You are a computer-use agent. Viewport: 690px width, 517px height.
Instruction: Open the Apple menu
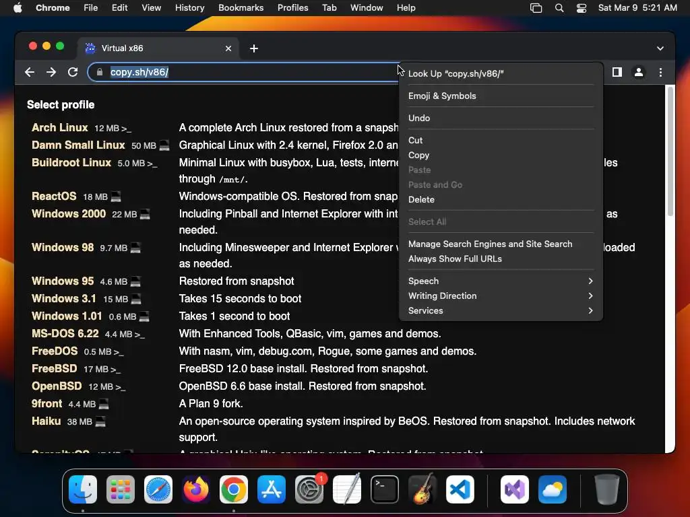pyautogui.click(x=18, y=7)
